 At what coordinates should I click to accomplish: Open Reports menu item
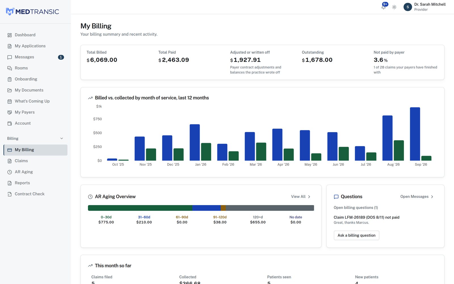point(35,183)
